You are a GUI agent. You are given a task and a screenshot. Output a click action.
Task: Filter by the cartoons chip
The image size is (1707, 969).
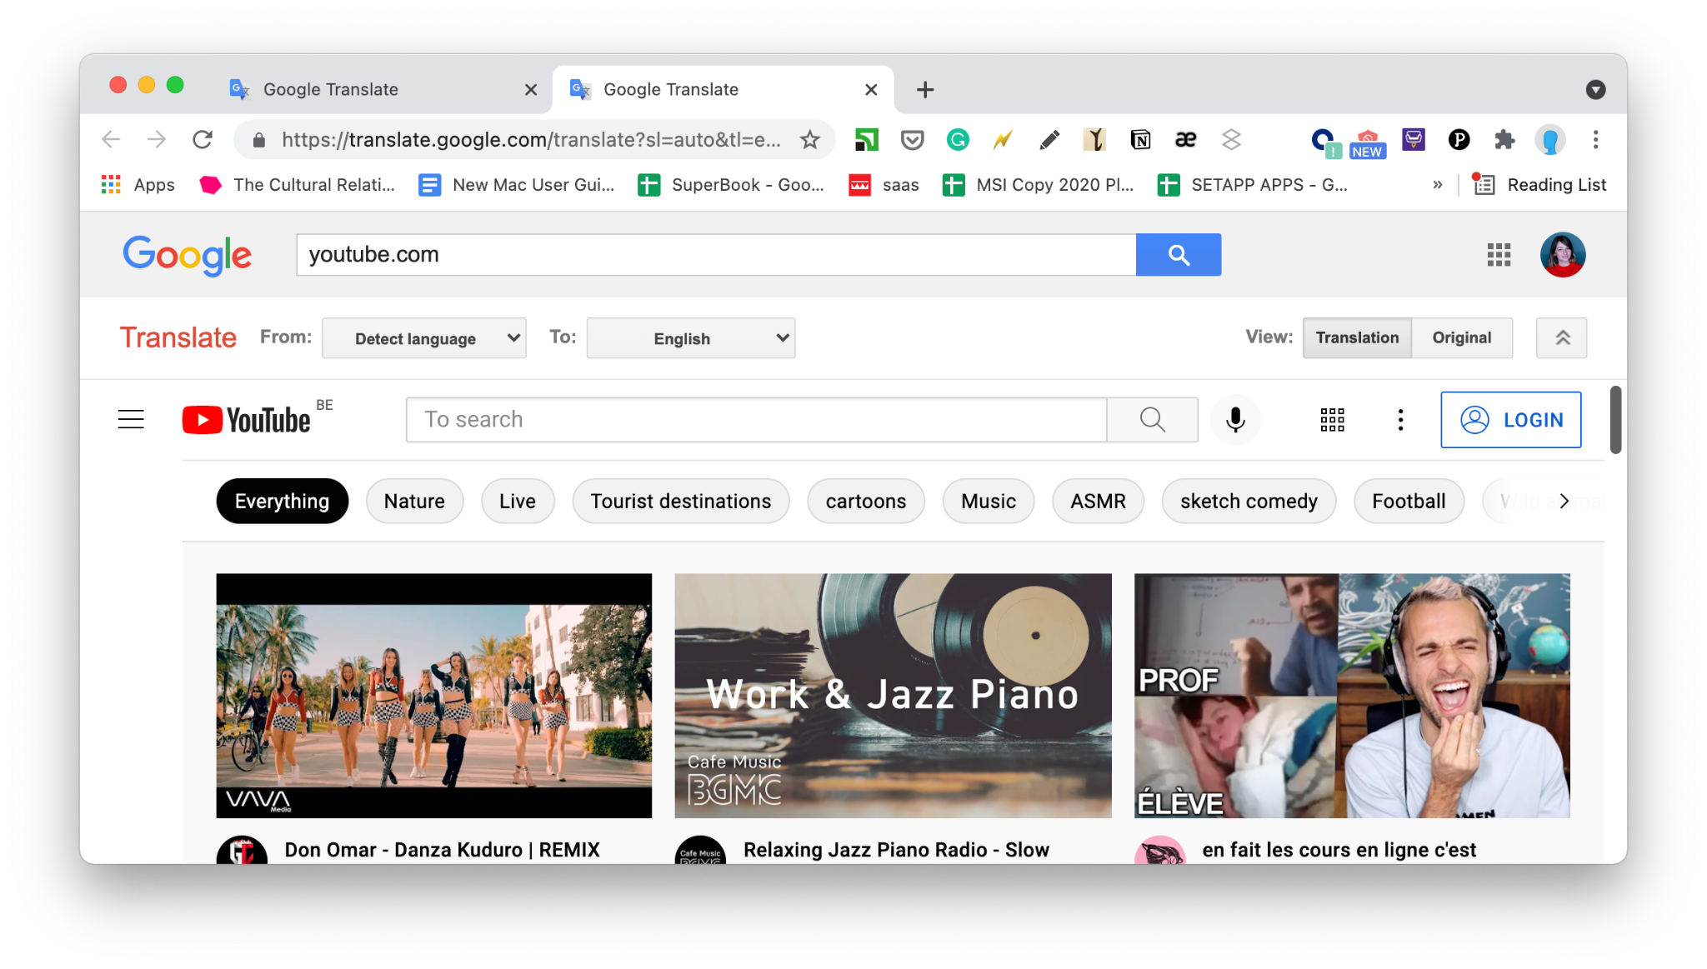pyautogui.click(x=866, y=501)
